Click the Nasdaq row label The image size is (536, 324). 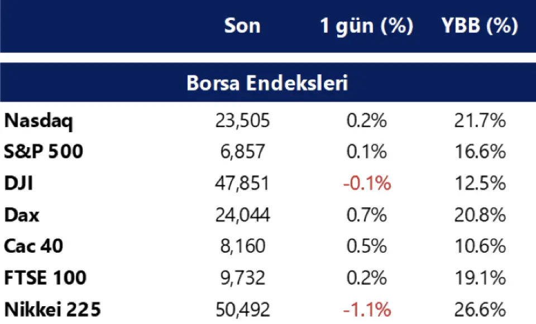click(39, 120)
